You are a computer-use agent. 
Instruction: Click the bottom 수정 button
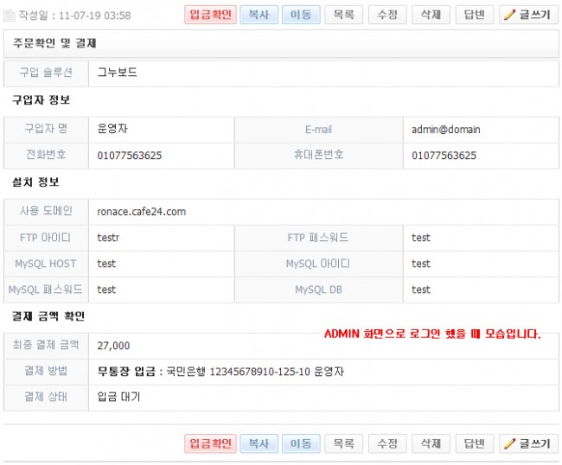(387, 443)
